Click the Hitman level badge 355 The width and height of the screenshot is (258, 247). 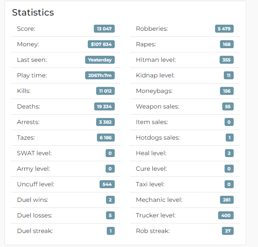(226, 60)
